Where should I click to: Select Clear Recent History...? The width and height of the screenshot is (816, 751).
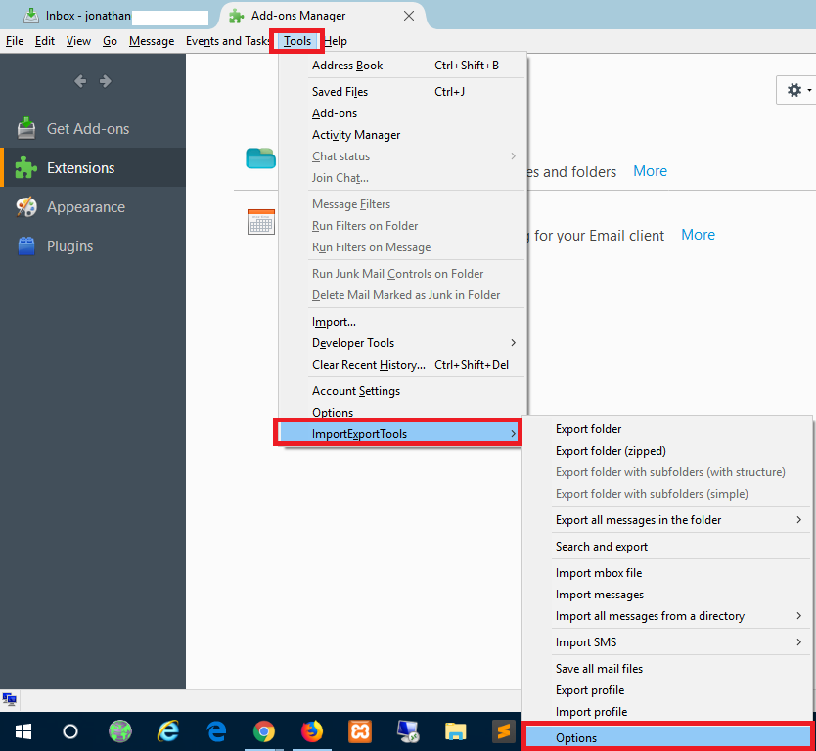pos(403,365)
